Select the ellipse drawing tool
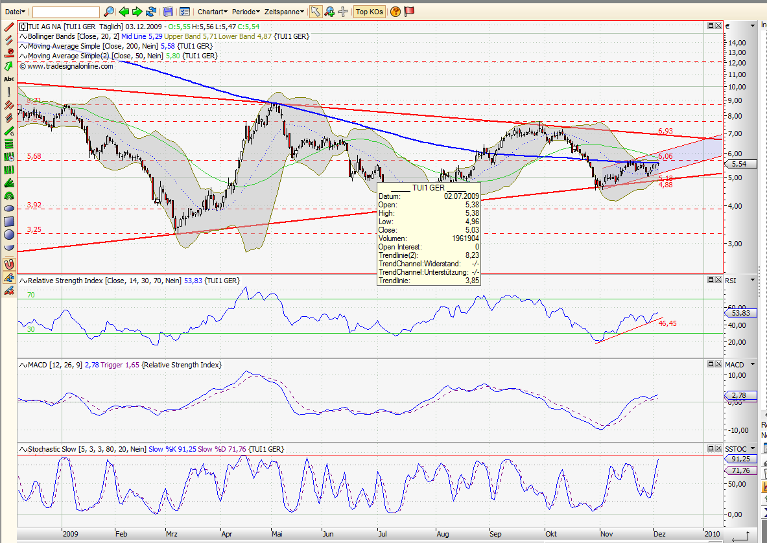Viewport: 767px width, 543px height. pos(9,209)
